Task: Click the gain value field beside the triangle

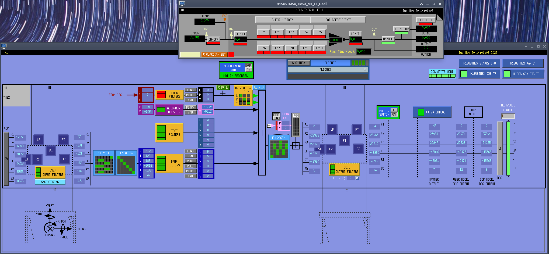Action: (336, 40)
